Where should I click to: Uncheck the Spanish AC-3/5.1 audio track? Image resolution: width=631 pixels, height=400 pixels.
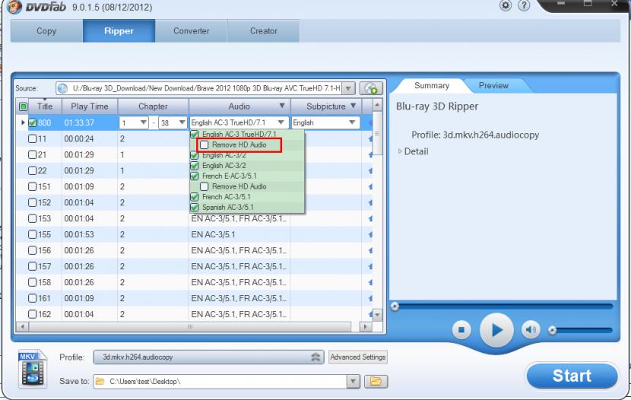[x=195, y=207]
